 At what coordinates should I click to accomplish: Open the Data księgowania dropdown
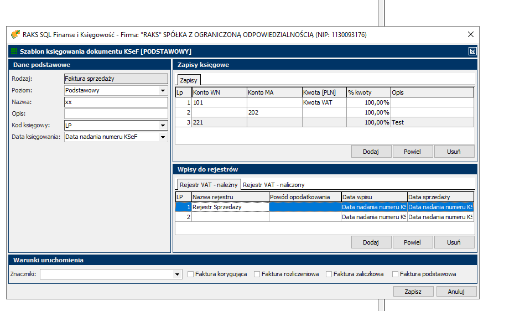(163, 137)
